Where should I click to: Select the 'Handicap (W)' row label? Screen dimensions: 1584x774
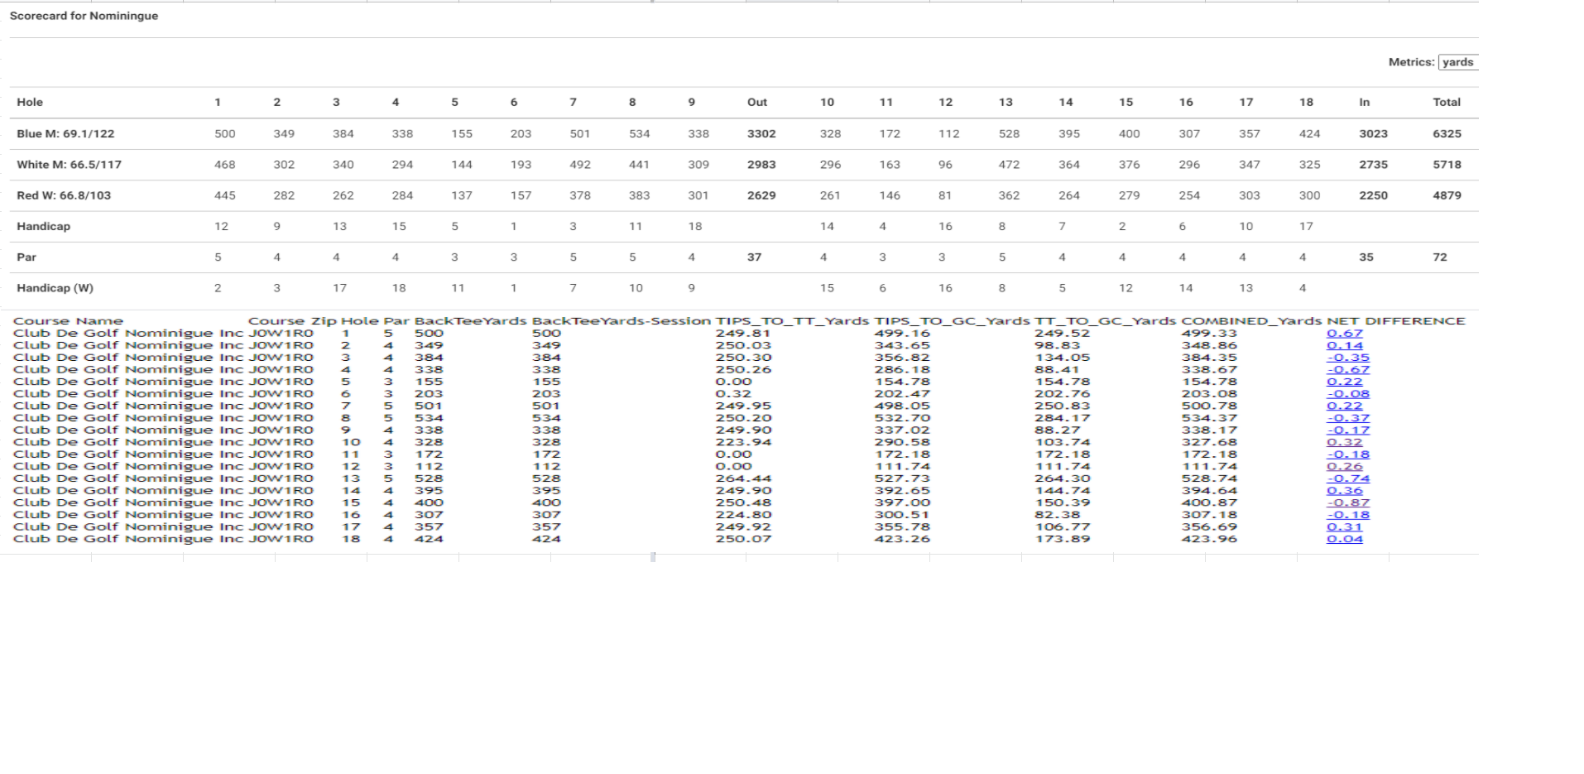pyautogui.click(x=55, y=288)
